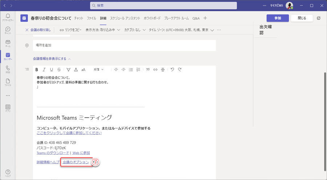
Task: Switch to the チャット tab
Action: (x=78, y=19)
